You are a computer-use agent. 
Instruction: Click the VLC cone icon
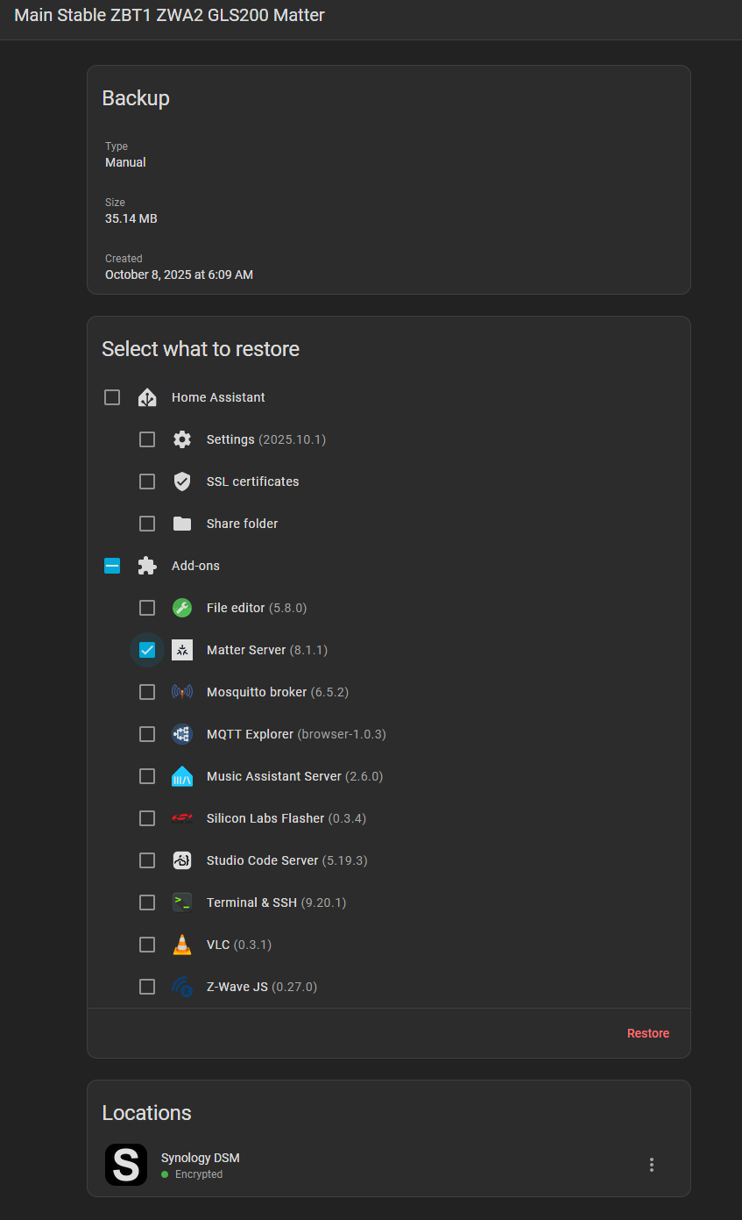182,945
